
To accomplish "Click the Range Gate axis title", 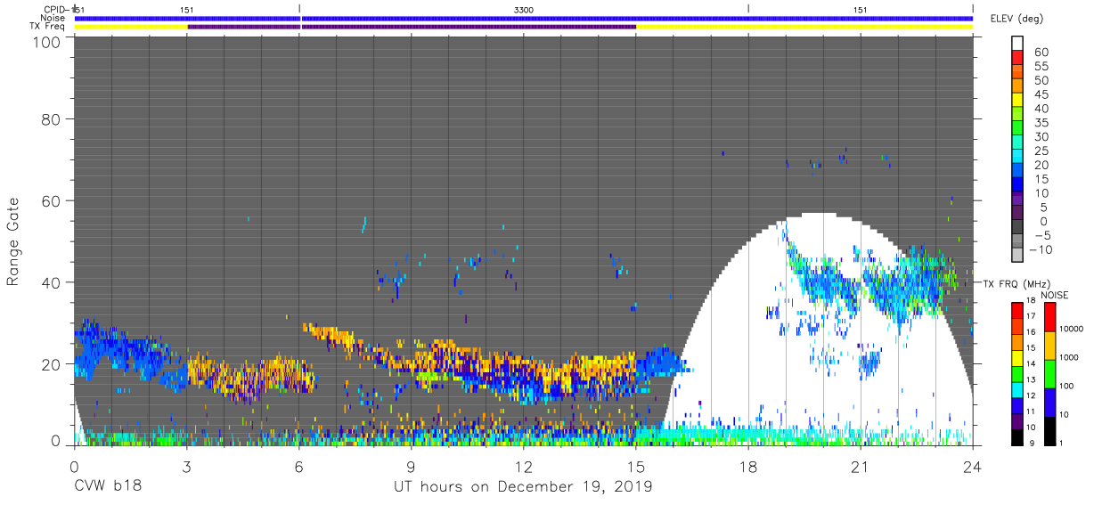I will pyautogui.click(x=13, y=241).
